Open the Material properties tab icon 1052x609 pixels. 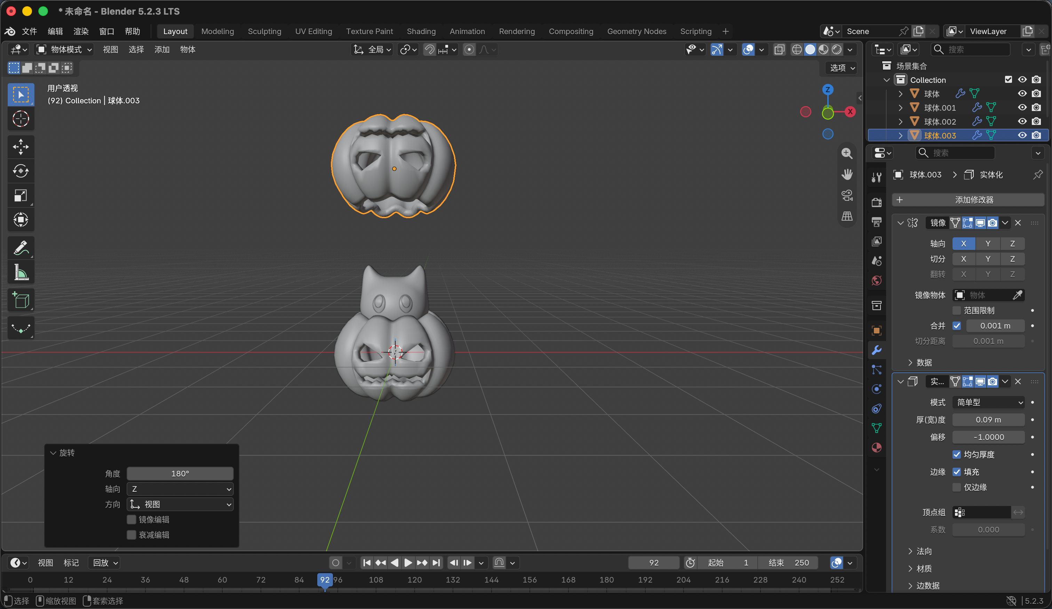tap(876, 448)
